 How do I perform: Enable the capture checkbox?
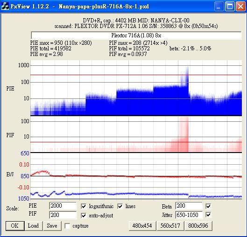67,226
